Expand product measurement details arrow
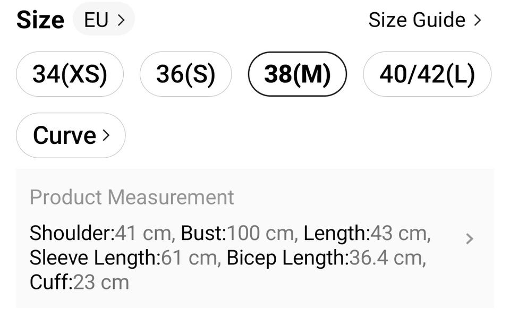 [469, 239]
